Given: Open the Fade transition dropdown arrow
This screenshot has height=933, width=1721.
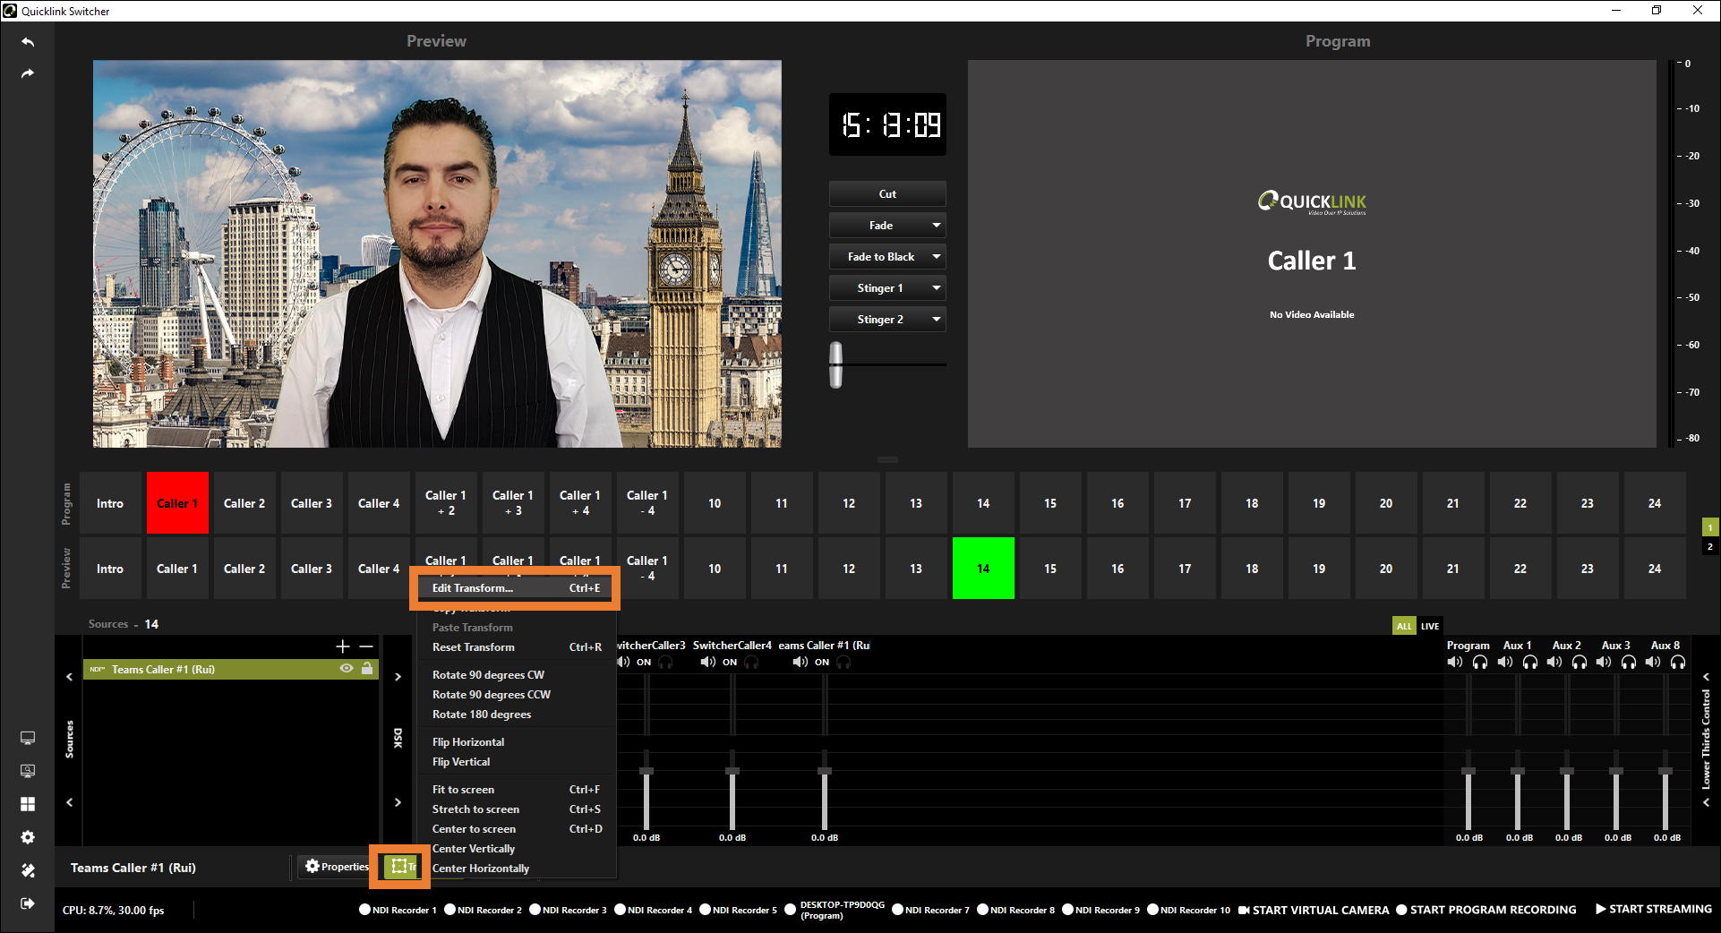Looking at the screenshot, I should [x=936, y=226].
